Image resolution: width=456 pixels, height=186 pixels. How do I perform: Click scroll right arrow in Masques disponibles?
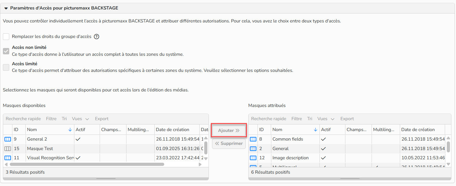(200, 164)
